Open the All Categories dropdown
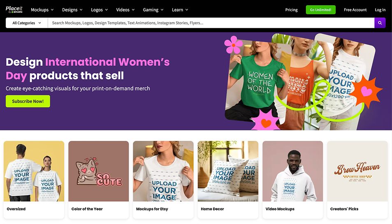This screenshot has height=224, width=392. click(x=27, y=23)
